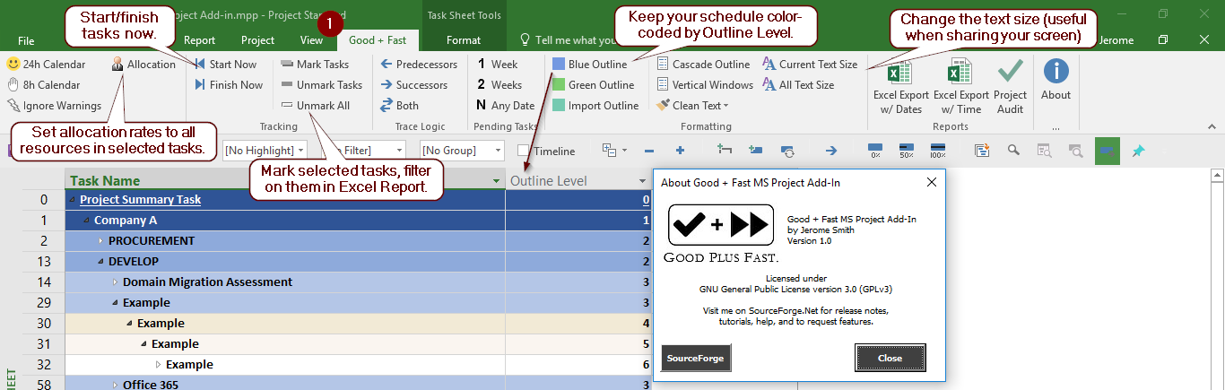This screenshot has width=1225, height=390.
Task: Click Start Now in Tracking group
Action: tap(225, 65)
